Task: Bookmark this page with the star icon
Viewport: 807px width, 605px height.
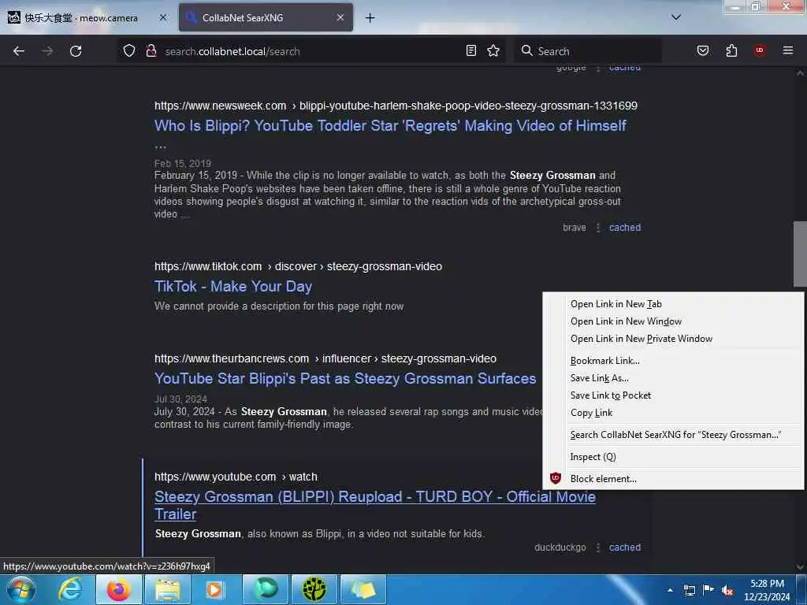Action: [x=493, y=50]
